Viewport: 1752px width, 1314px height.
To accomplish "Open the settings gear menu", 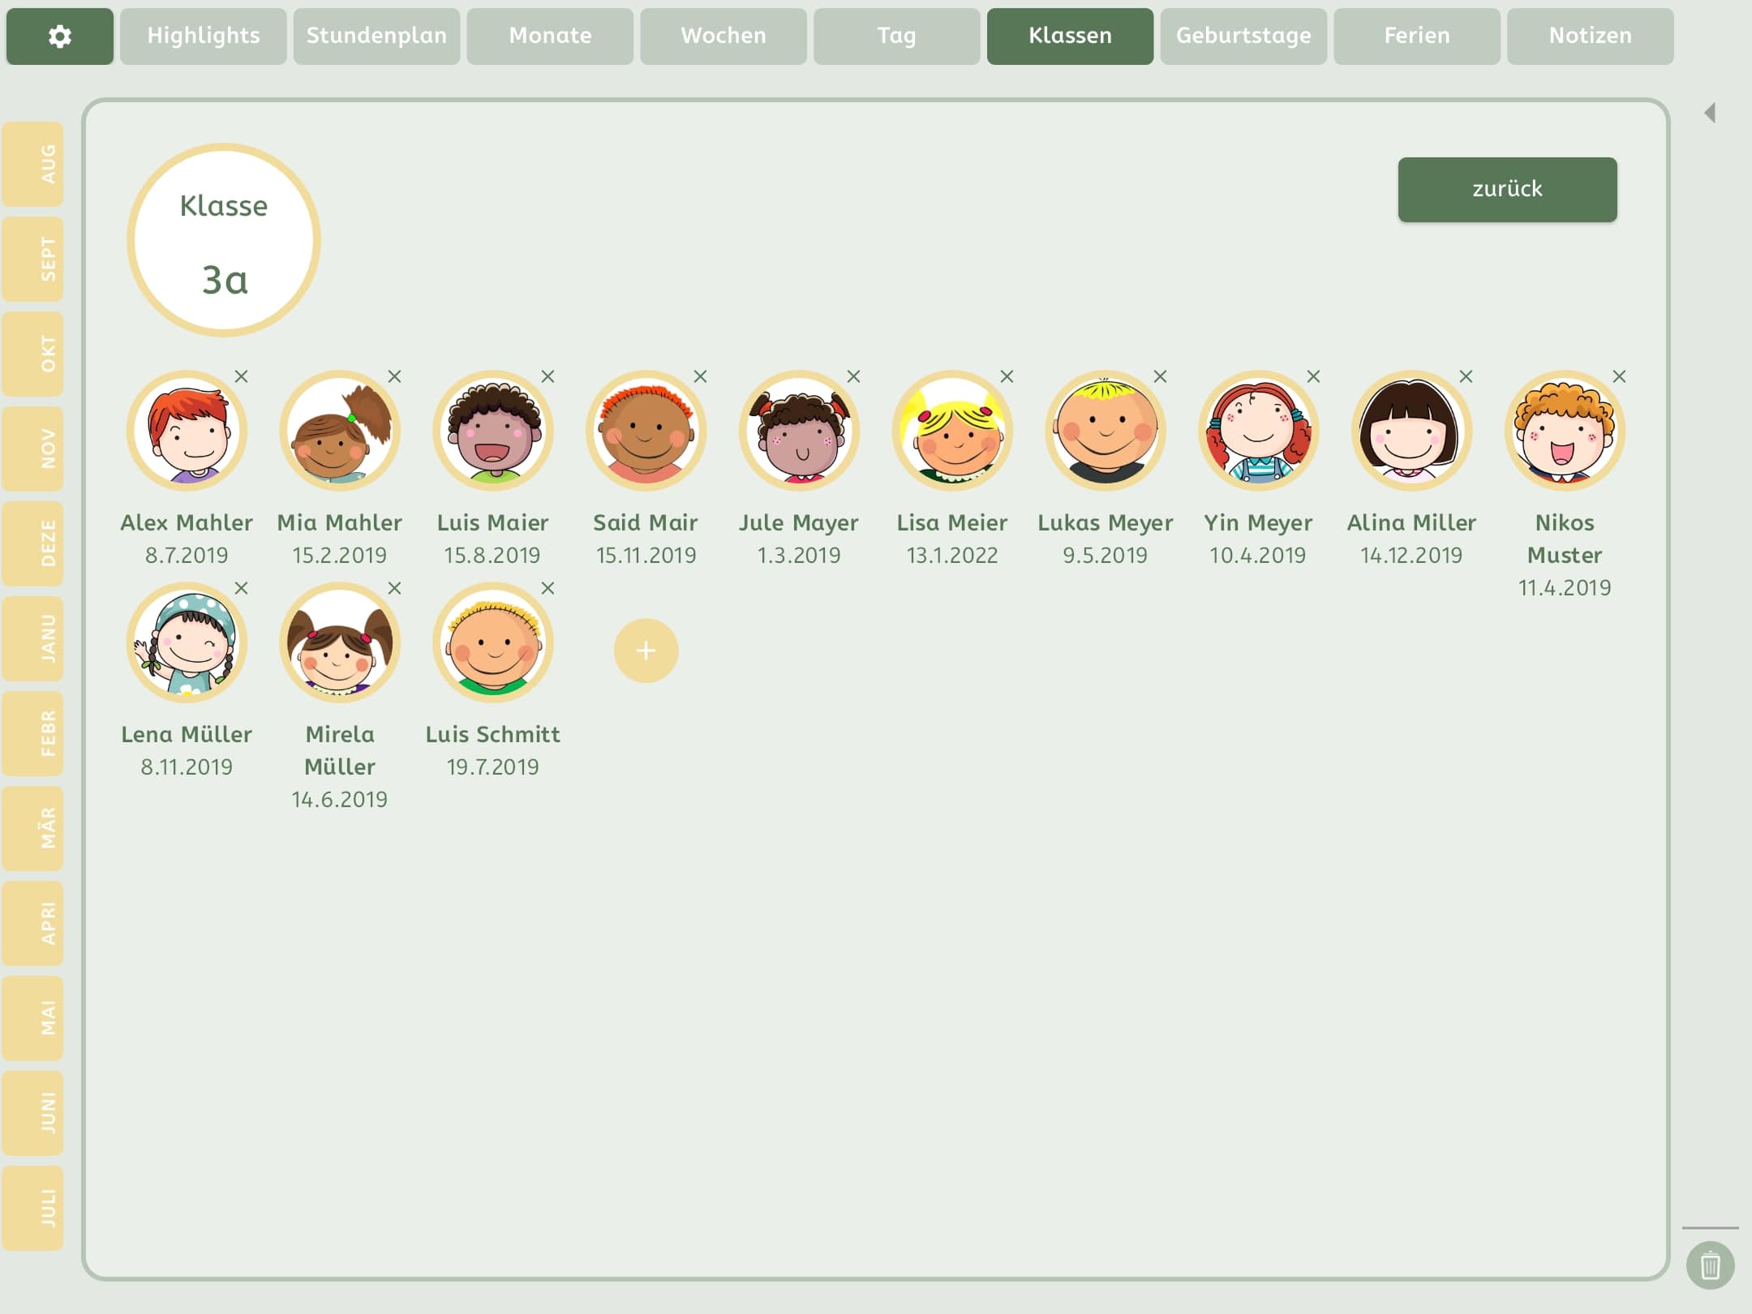I will click(x=59, y=36).
